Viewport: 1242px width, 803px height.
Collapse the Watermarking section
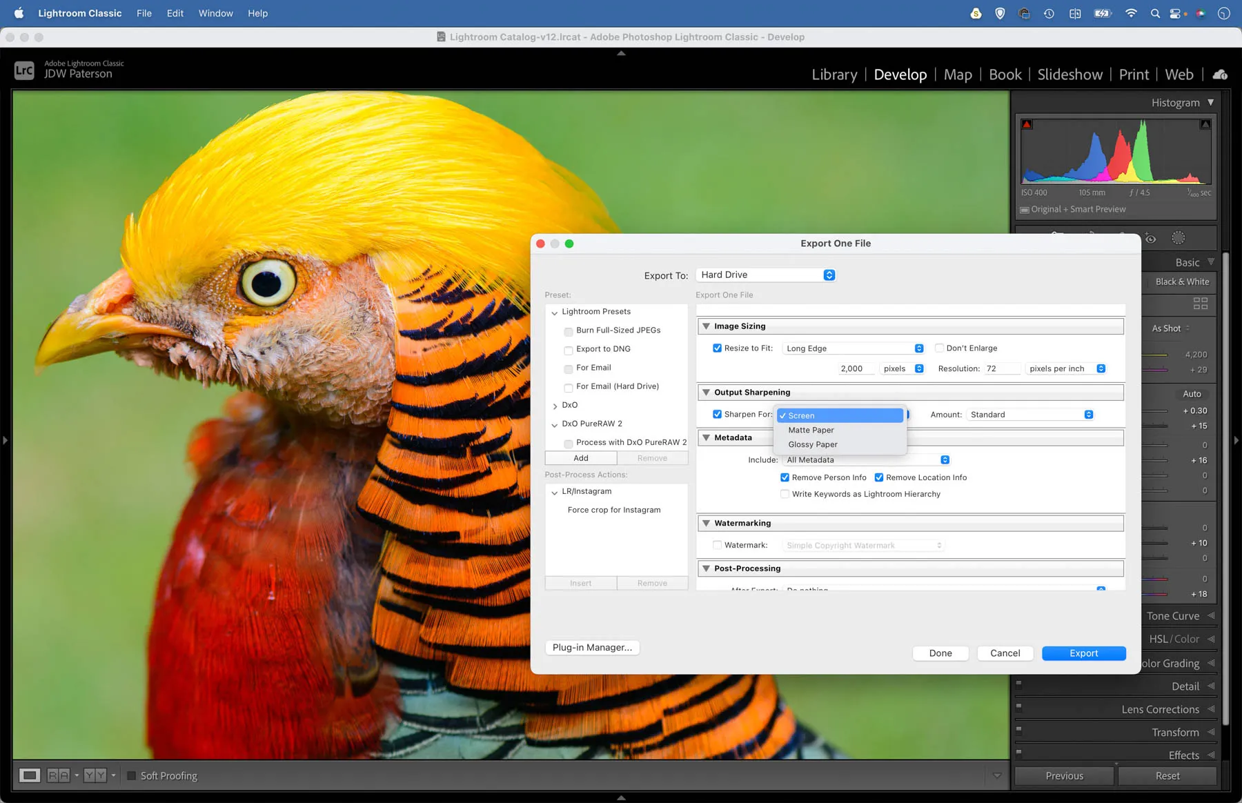(706, 523)
